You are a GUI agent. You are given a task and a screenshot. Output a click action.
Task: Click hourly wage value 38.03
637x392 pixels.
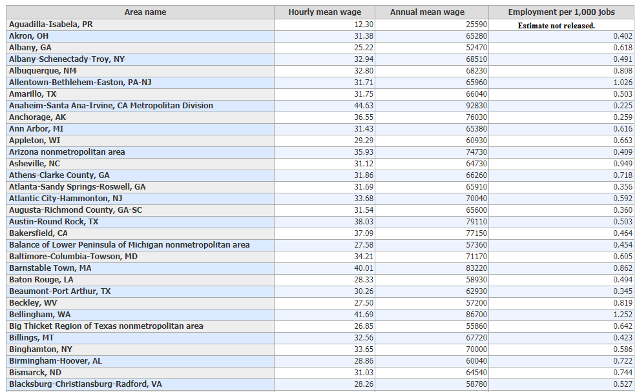tap(364, 222)
